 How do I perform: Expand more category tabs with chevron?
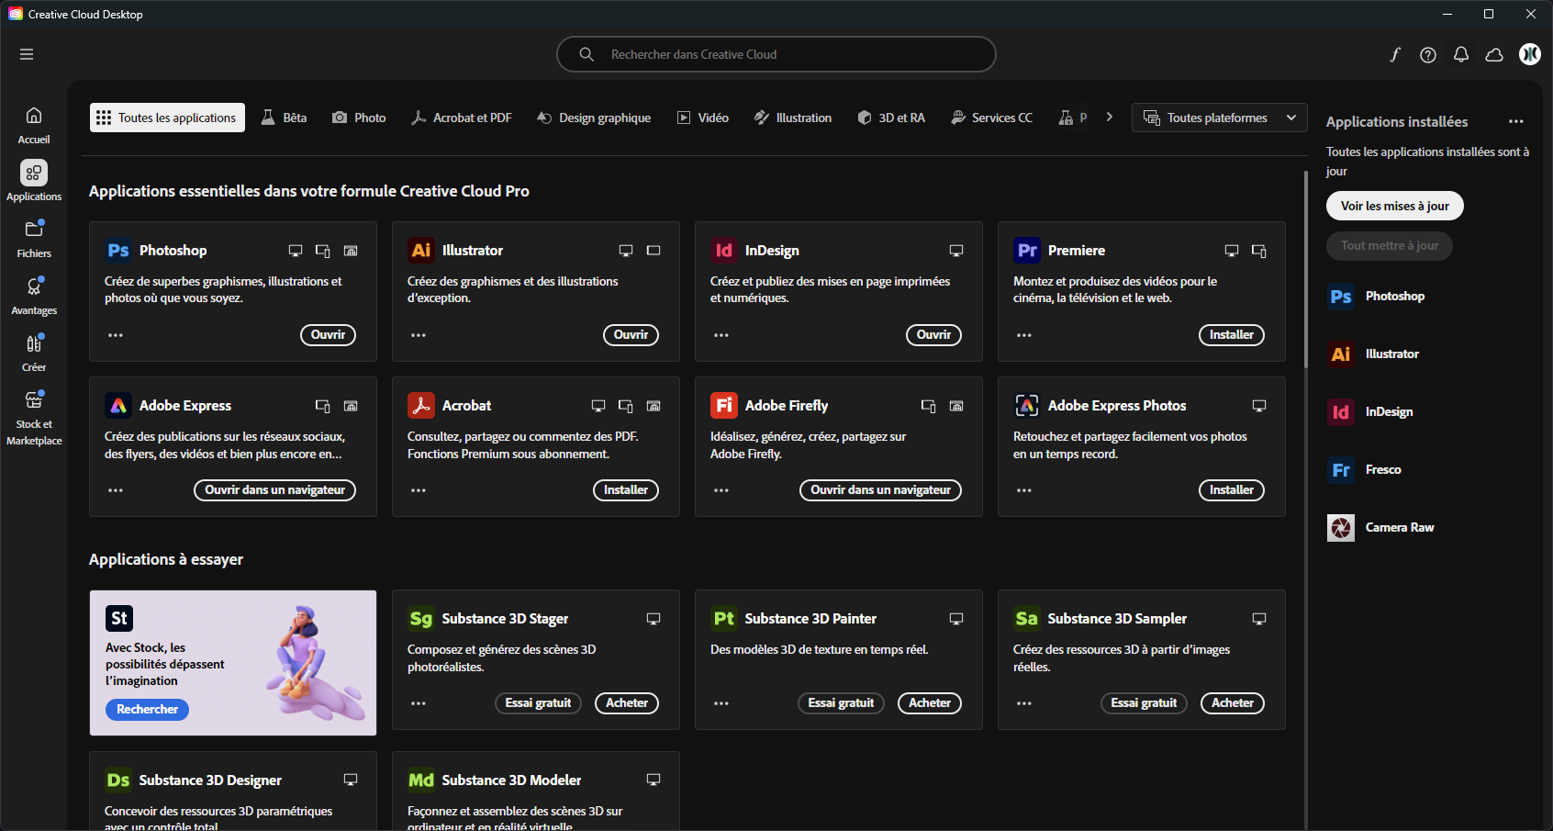point(1110,118)
